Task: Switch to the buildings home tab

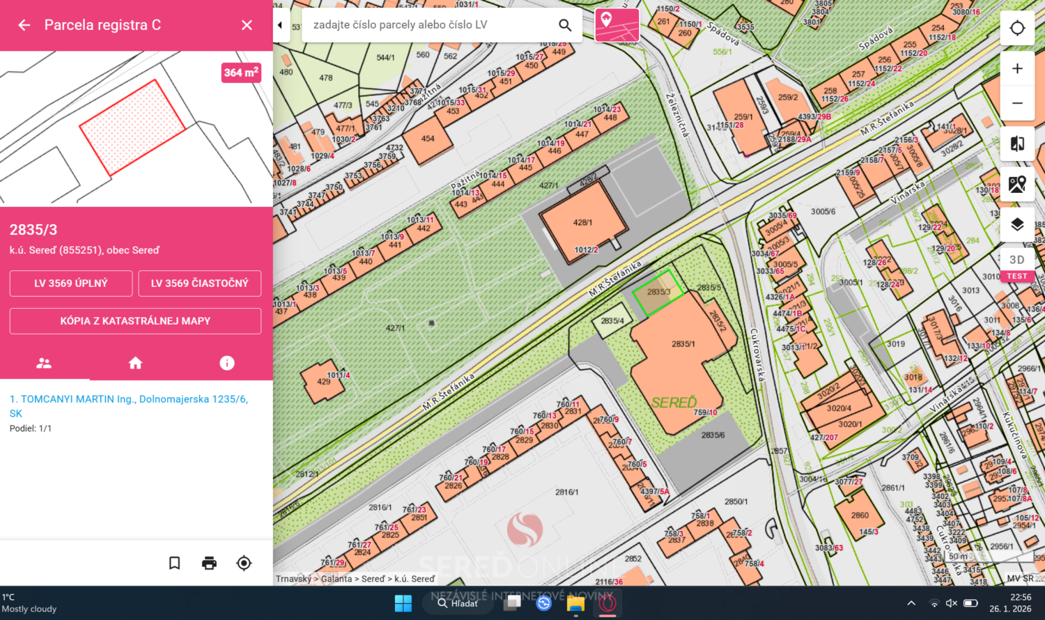Action: (136, 363)
